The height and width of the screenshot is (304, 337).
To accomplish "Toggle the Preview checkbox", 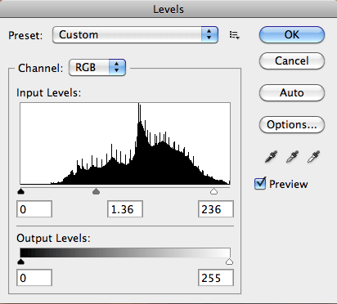I will 260,184.
